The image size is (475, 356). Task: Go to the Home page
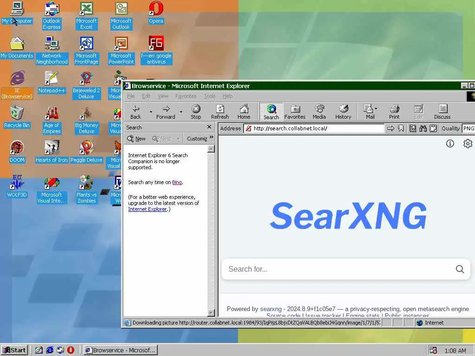(244, 112)
